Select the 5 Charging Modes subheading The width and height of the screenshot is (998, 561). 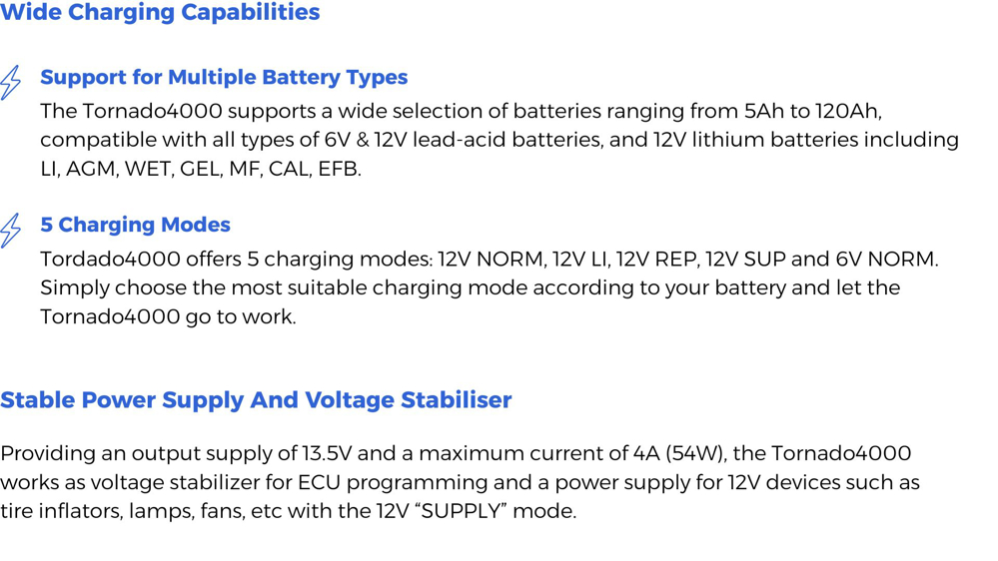[x=135, y=225]
